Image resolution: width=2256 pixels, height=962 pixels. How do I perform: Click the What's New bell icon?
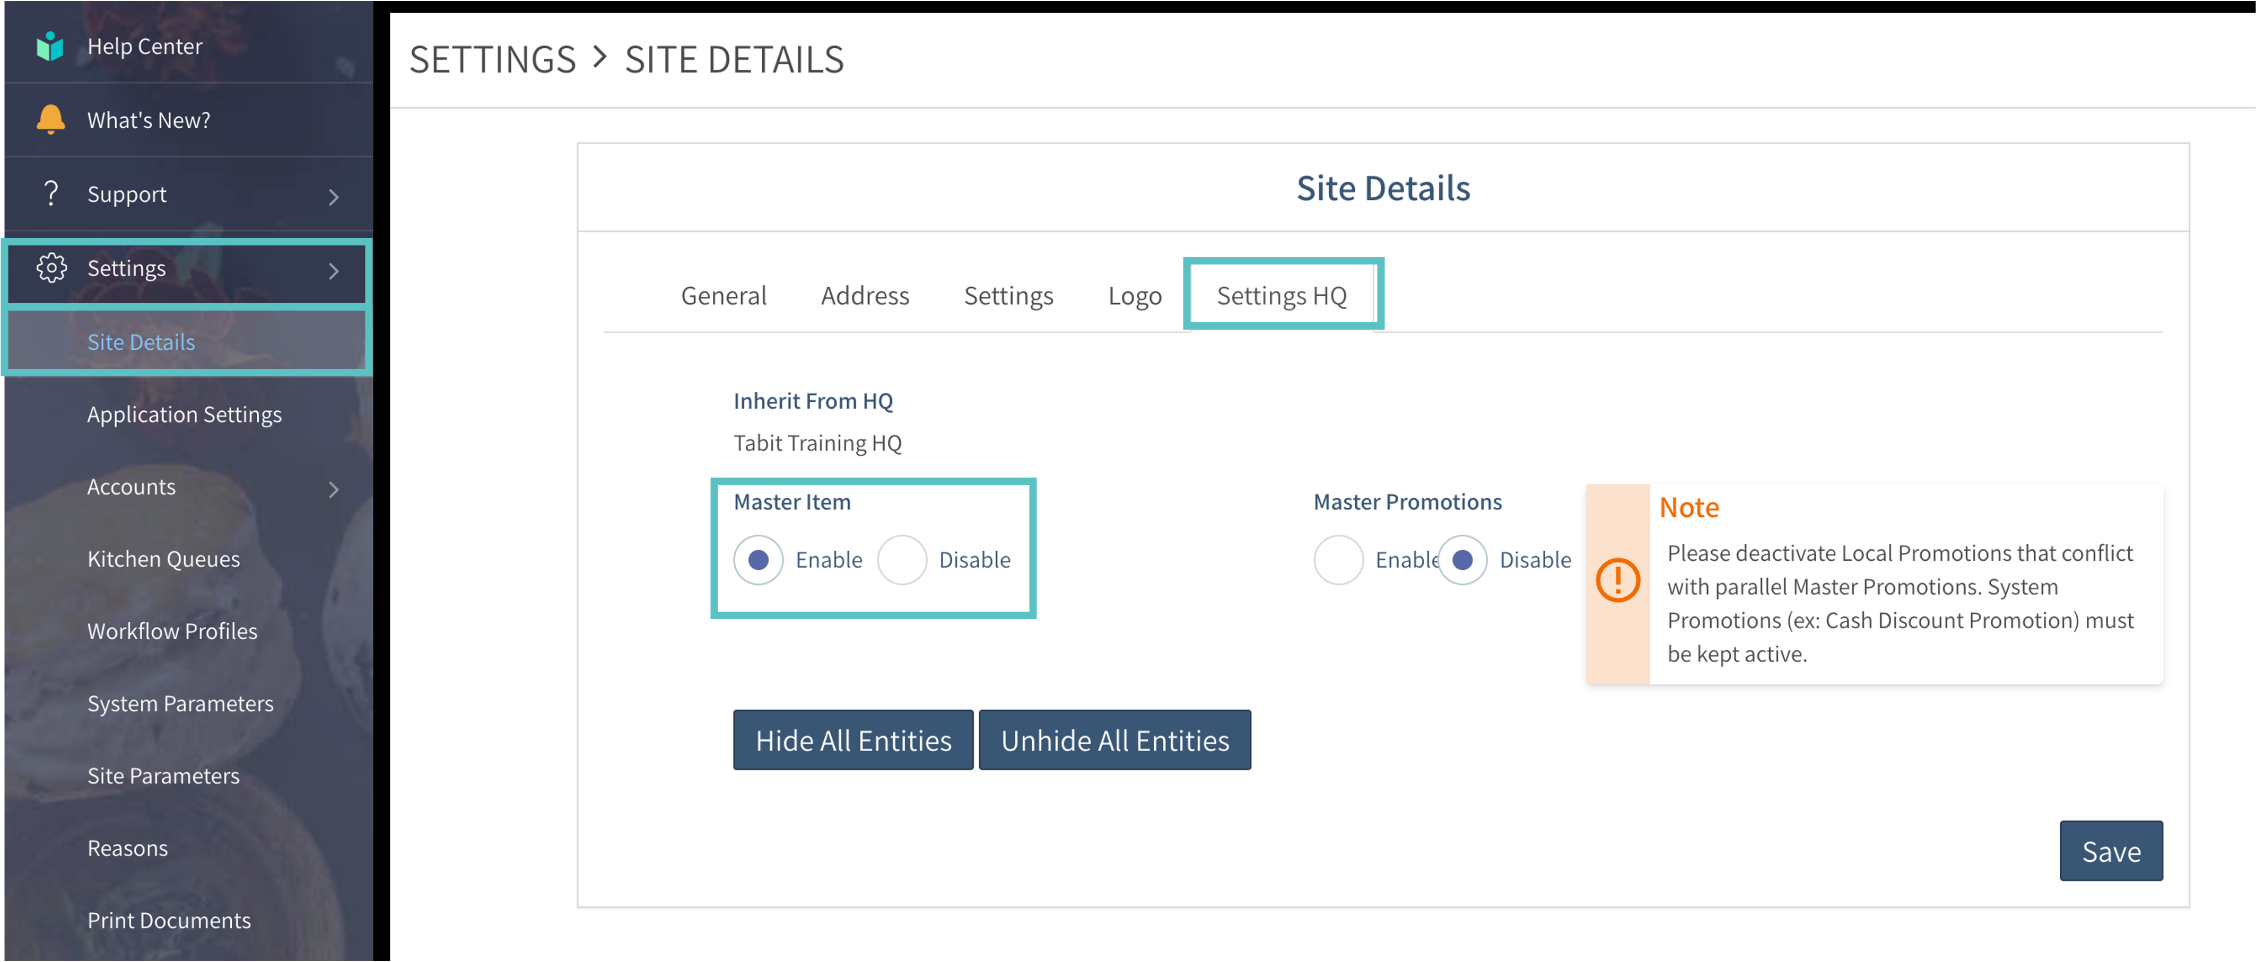(51, 120)
